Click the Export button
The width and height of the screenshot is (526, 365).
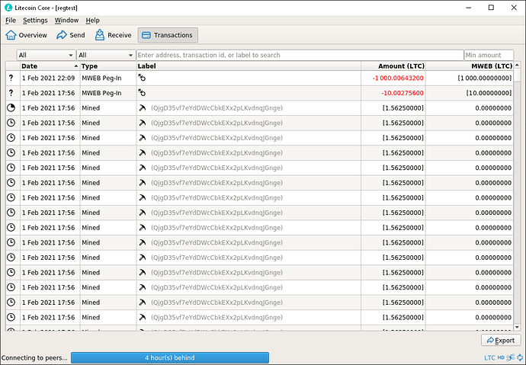[x=501, y=340]
